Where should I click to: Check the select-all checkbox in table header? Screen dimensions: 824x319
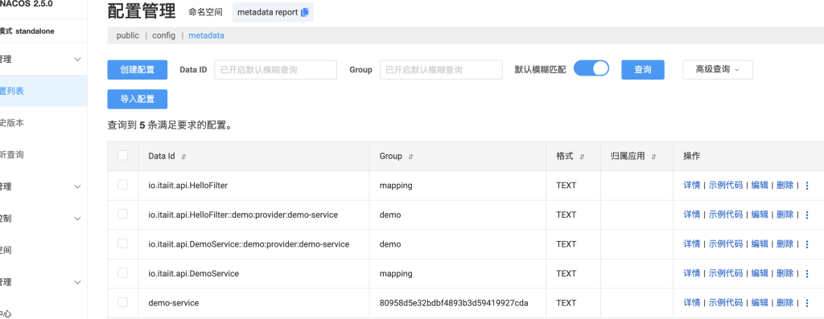122,155
